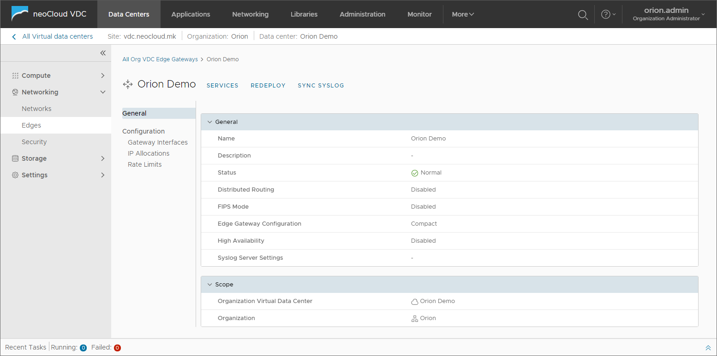The image size is (717, 356).
Task: Open the Administration tab
Action: coord(363,14)
